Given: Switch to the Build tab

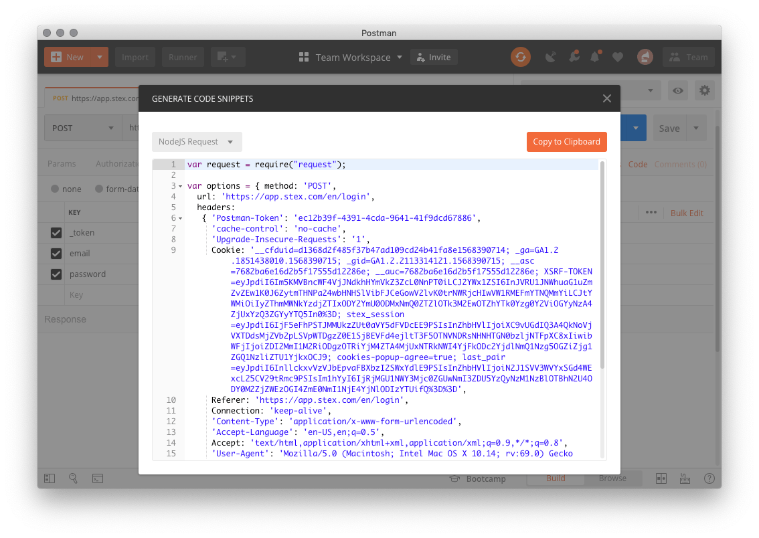Looking at the screenshot, I should tap(556, 478).
